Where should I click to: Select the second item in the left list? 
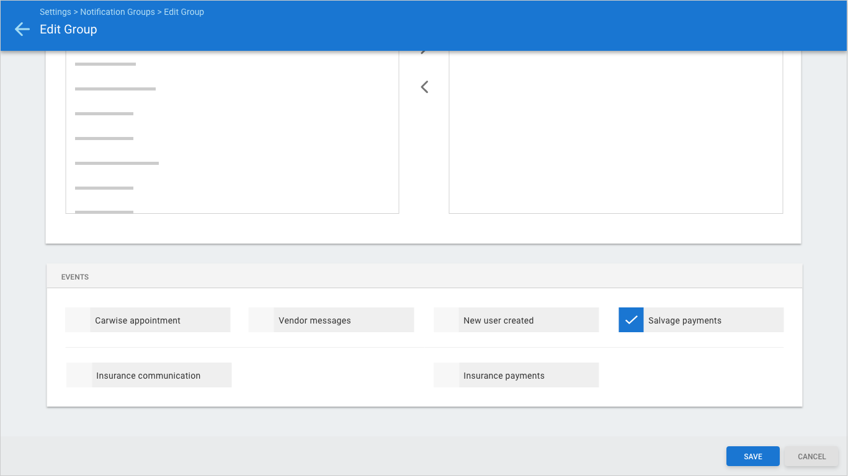[115, 89]
